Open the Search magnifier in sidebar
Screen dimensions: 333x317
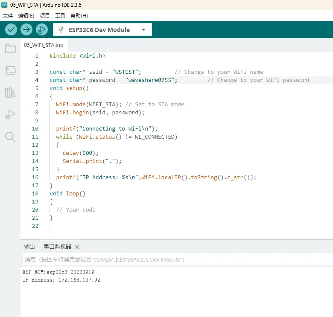click(x=10, y=137)
